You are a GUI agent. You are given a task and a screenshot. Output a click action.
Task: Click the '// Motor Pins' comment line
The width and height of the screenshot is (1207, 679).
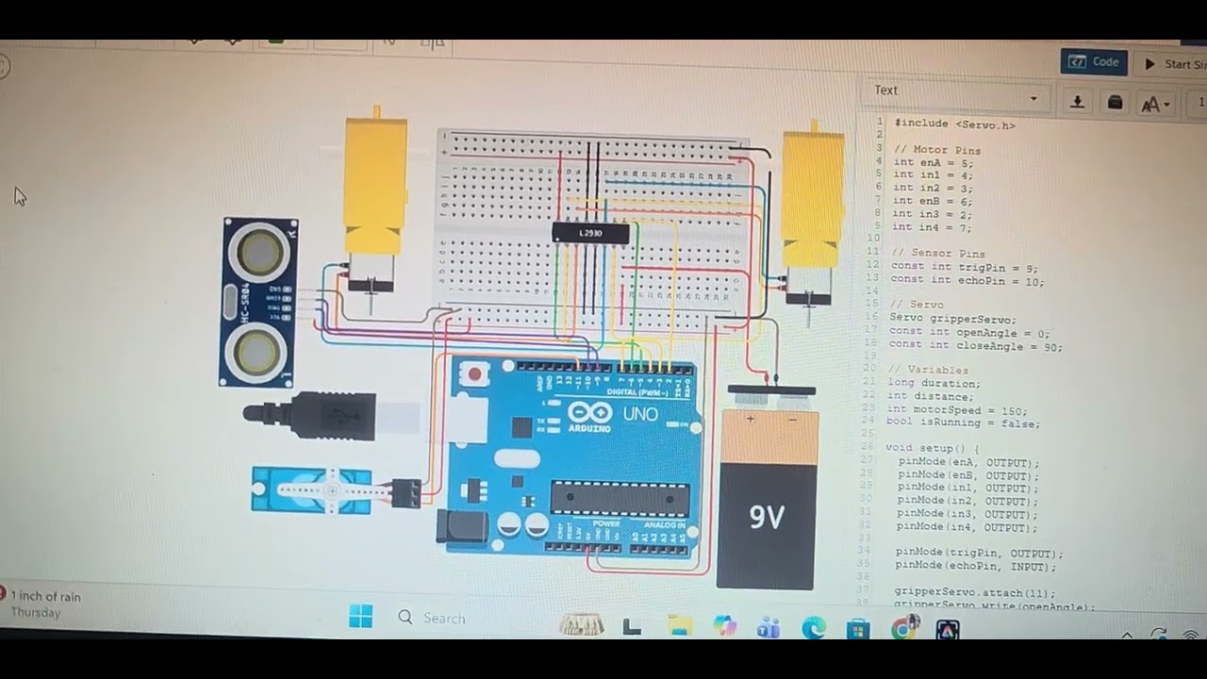pos(937,150)
